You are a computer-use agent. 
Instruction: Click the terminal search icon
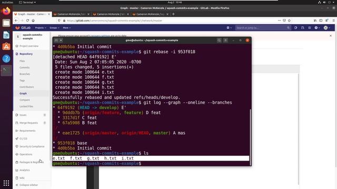point(219,40)
